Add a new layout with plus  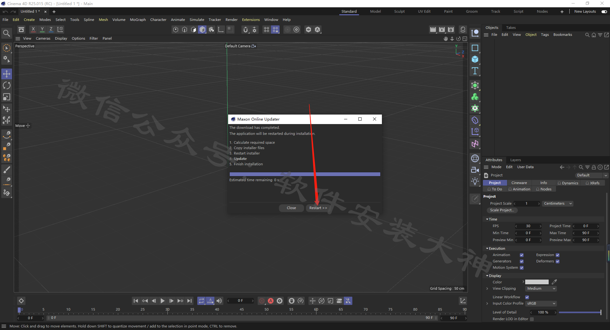tap(562, 11)
